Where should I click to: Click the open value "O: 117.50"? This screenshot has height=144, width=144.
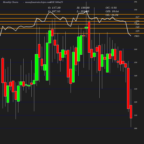[x=54, y=8]
